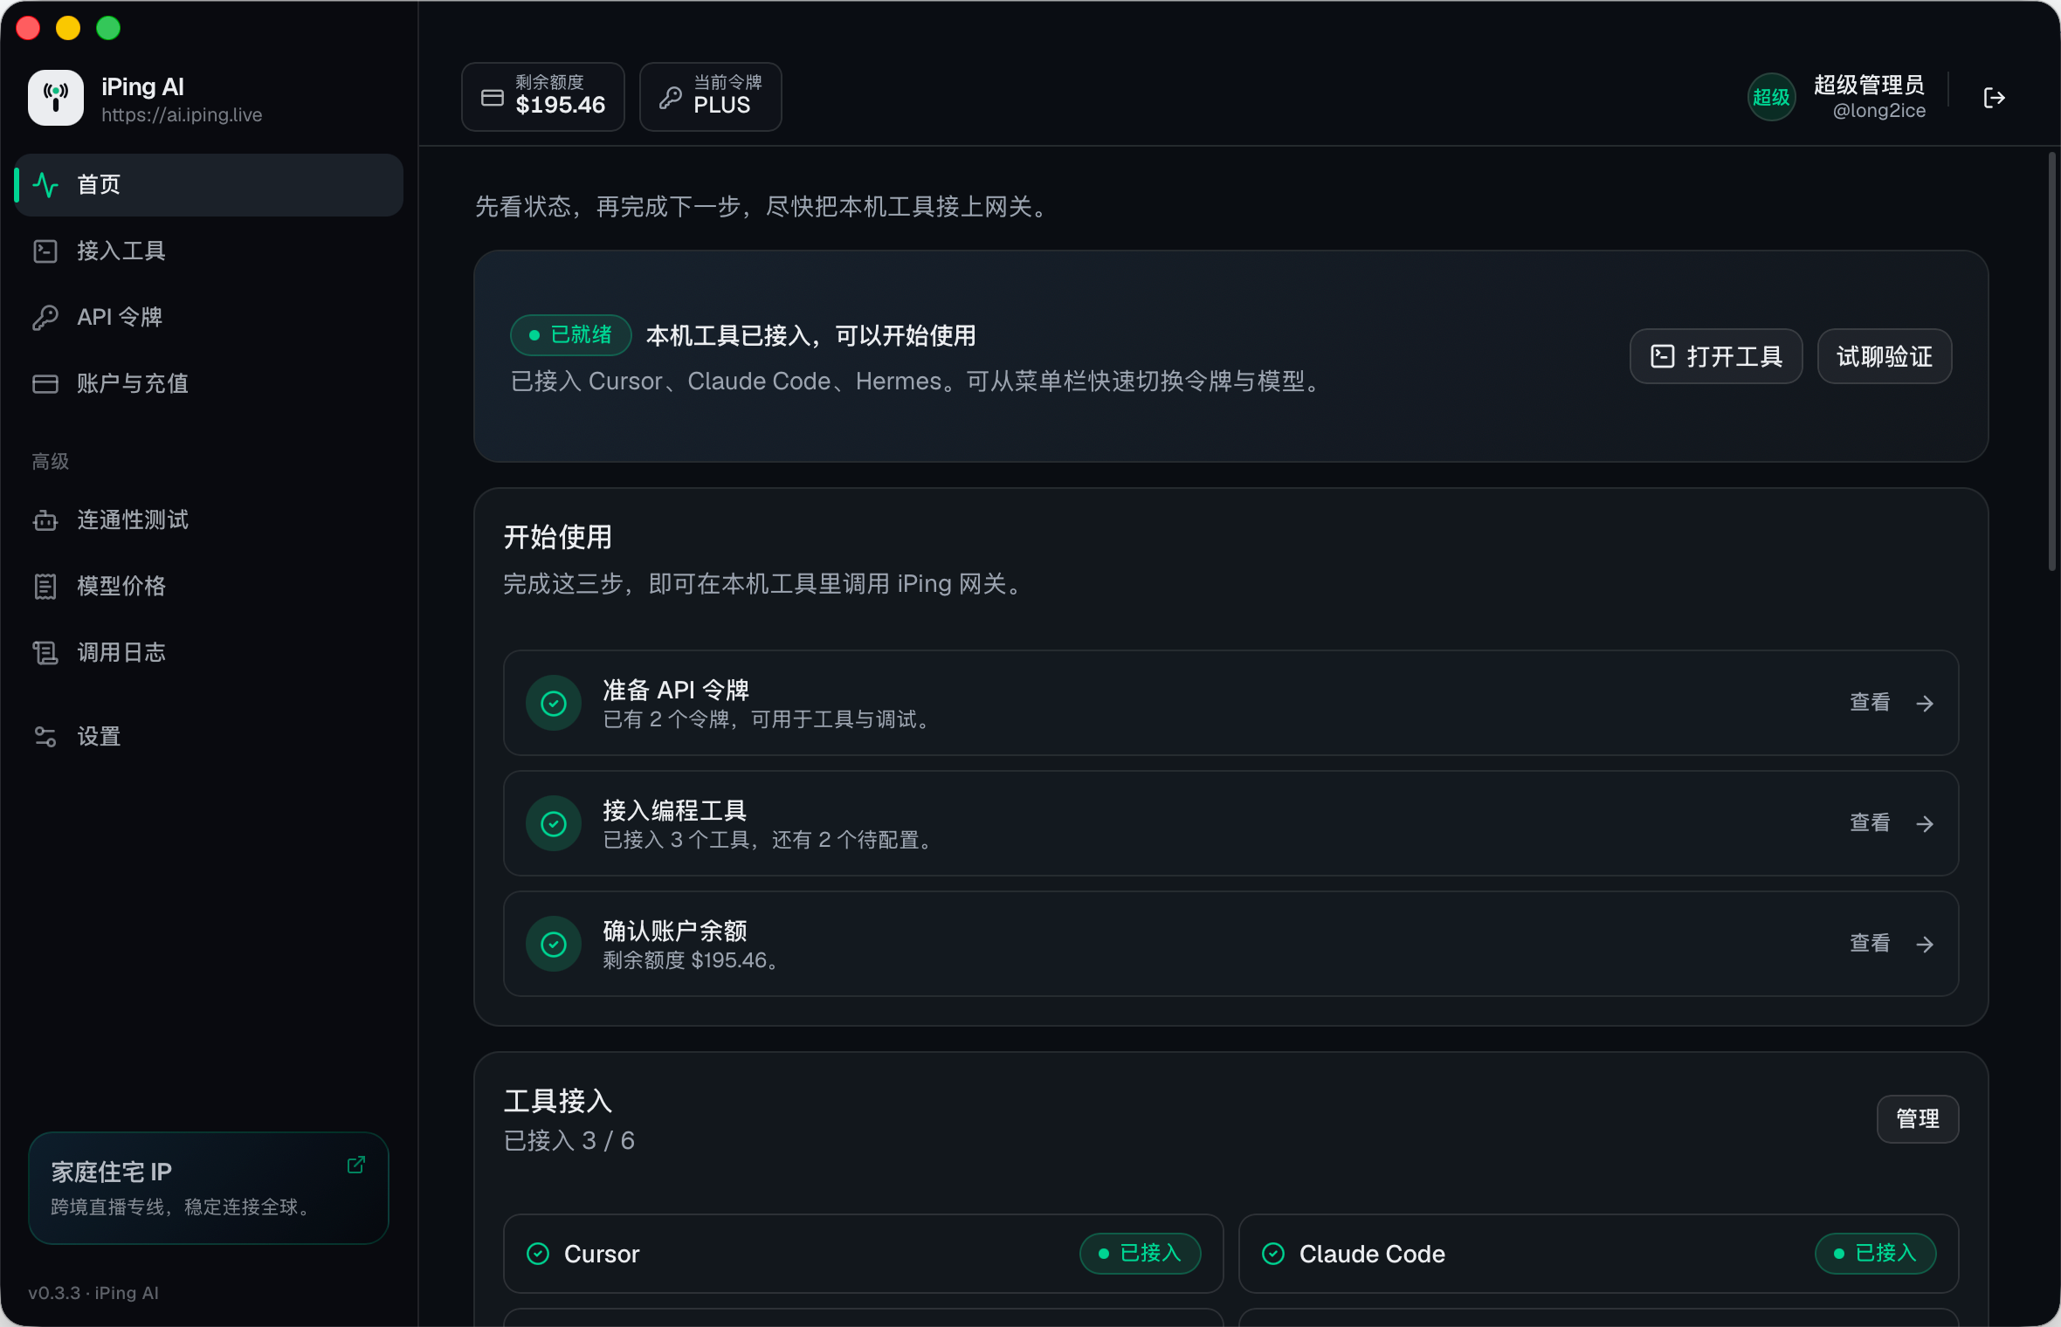The width and height of the screenshot is (2061, 1327).
Task: Click the 开始使用 heading
Action: [558, 537]
